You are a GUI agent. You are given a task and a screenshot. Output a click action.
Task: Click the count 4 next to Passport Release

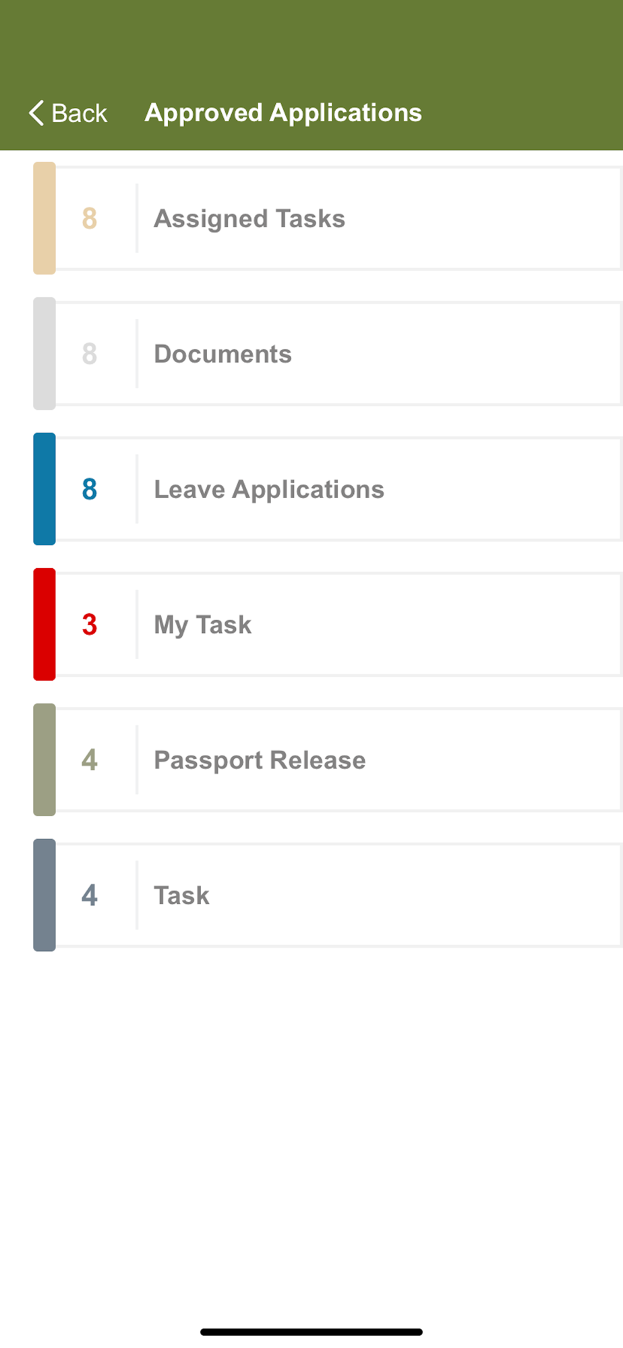coord(90,760)
